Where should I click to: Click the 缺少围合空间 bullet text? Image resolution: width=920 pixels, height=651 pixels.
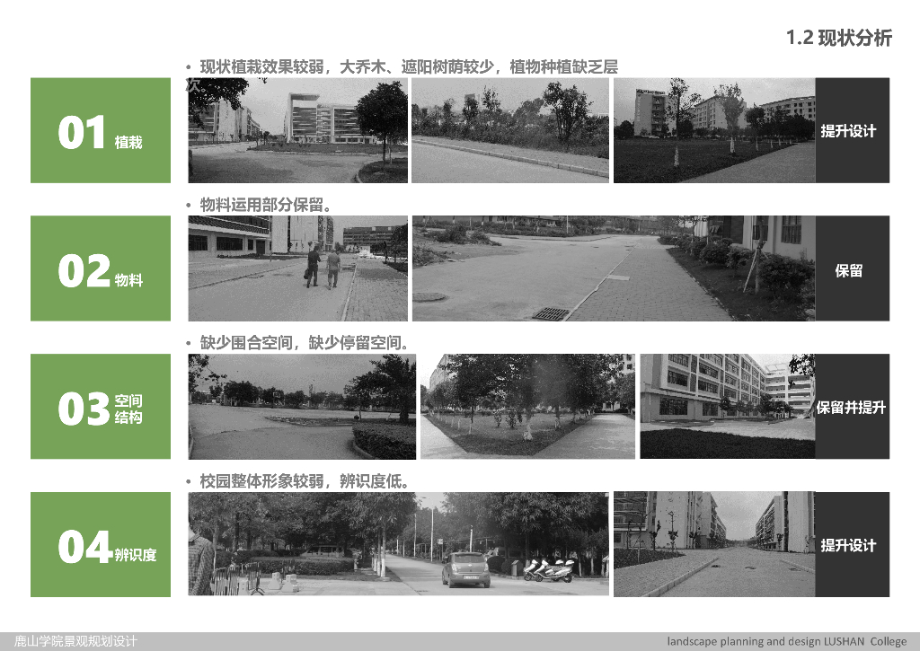click(x=304, y=342)
